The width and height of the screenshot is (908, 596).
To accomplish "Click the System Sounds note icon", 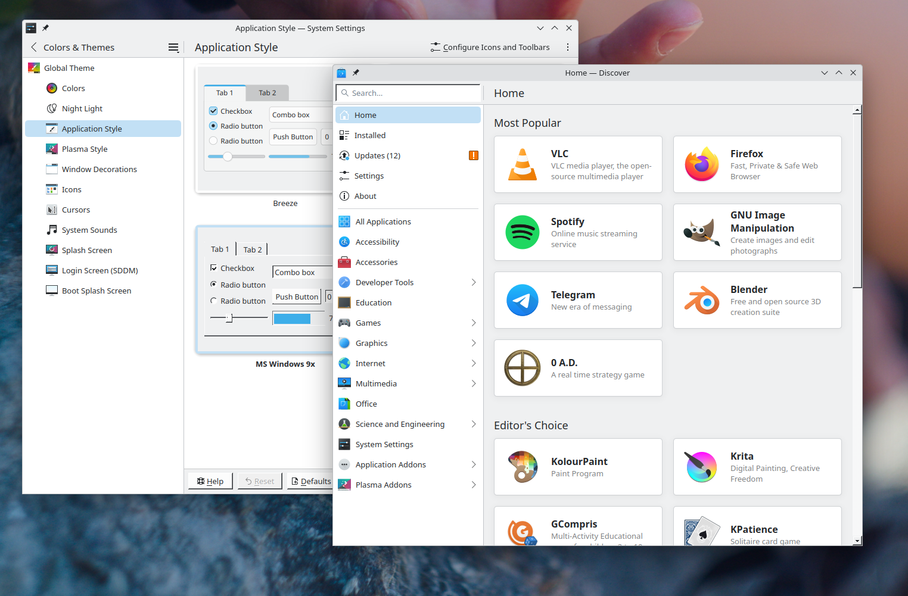I will tap(52, 230).
